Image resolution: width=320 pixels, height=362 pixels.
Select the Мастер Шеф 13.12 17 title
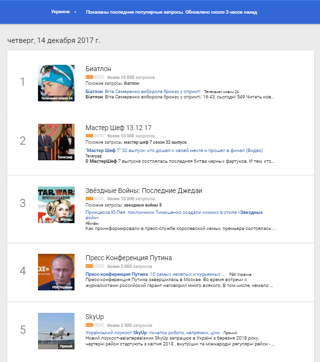pyautogui.click(x=118, y=128)
